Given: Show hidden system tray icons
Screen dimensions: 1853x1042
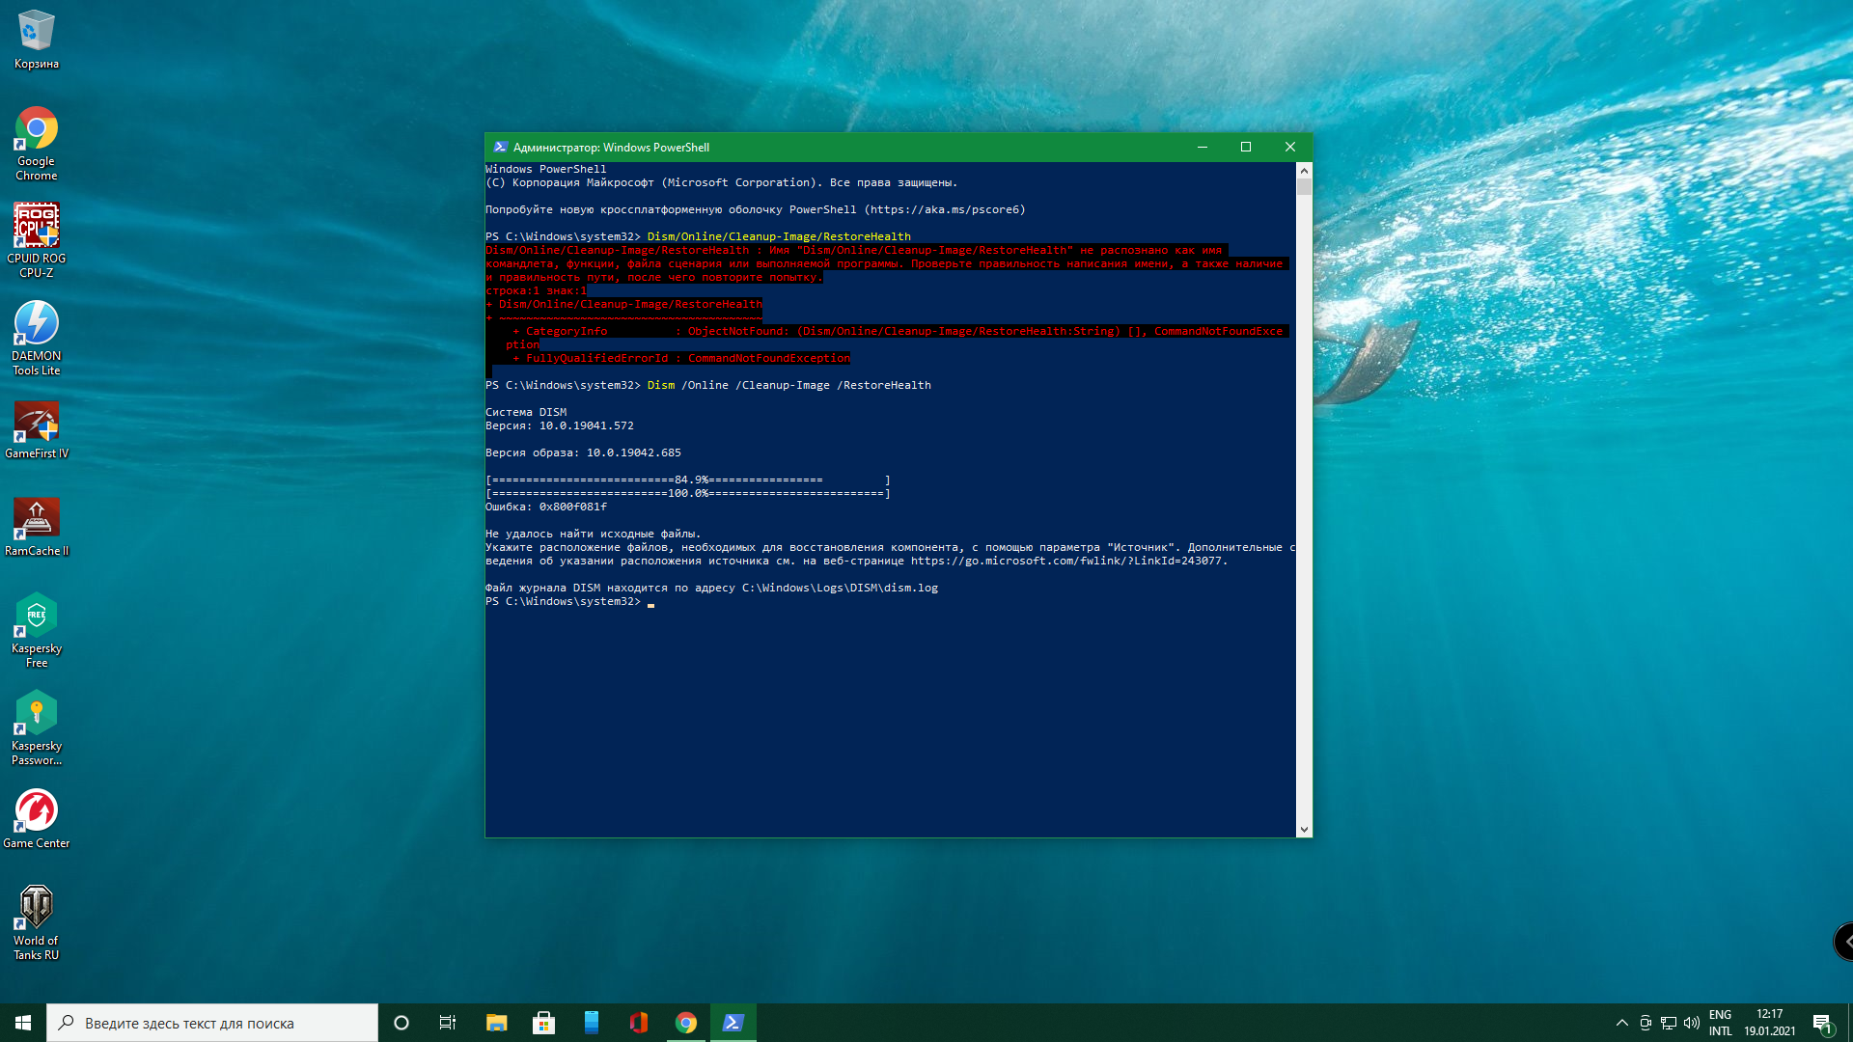Looking at the screenshot, I should pos(1622,1023).
